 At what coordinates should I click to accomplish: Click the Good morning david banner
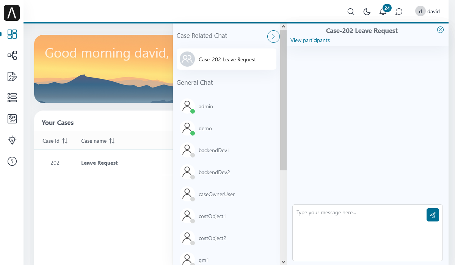tap(104, 69)
